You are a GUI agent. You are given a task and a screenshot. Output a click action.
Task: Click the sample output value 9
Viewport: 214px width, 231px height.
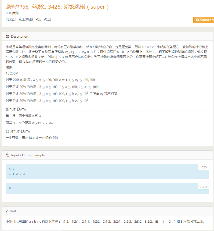tap(10, 188)
